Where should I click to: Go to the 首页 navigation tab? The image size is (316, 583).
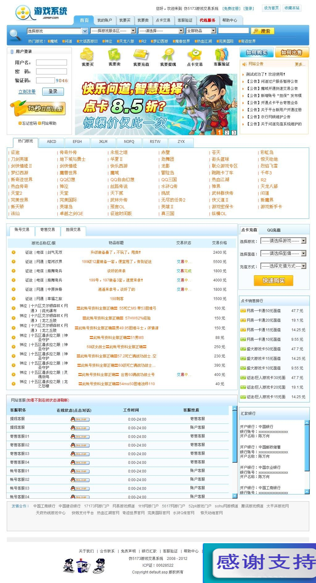pyautogui.click(x=84, y=20)
